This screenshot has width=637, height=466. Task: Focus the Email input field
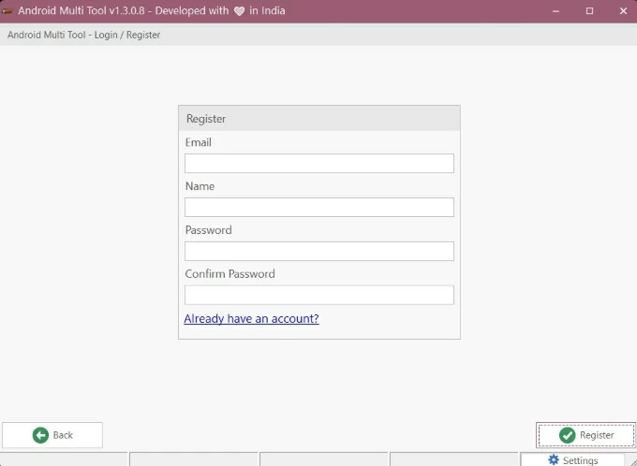coord(318,164)
